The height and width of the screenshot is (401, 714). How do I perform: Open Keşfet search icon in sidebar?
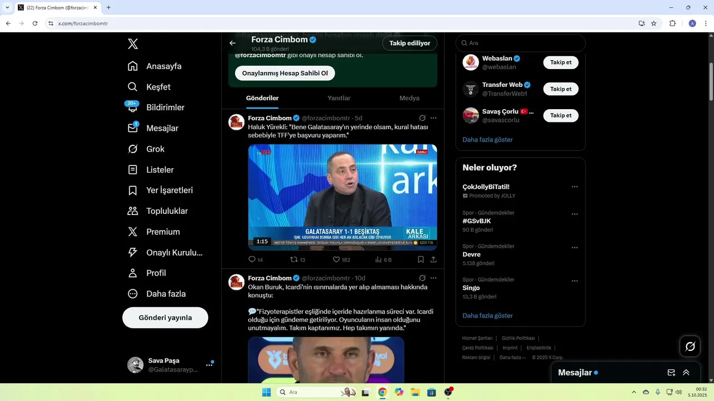133,87
